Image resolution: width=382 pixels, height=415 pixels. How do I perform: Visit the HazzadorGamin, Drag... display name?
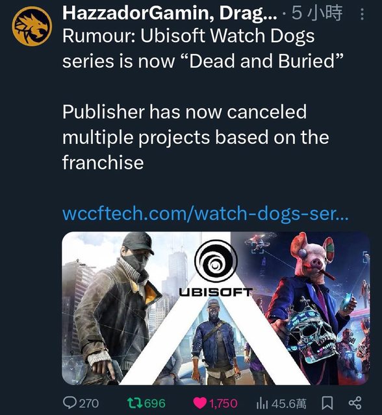pos(170,13)
